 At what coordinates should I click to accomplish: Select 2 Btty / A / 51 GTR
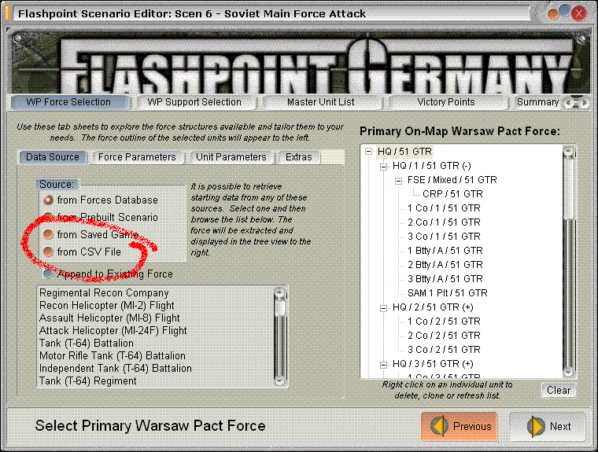tap(445, 264)
